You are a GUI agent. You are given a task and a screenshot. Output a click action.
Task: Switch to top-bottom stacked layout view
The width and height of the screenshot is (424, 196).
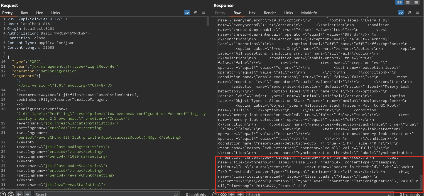point(408,3)
